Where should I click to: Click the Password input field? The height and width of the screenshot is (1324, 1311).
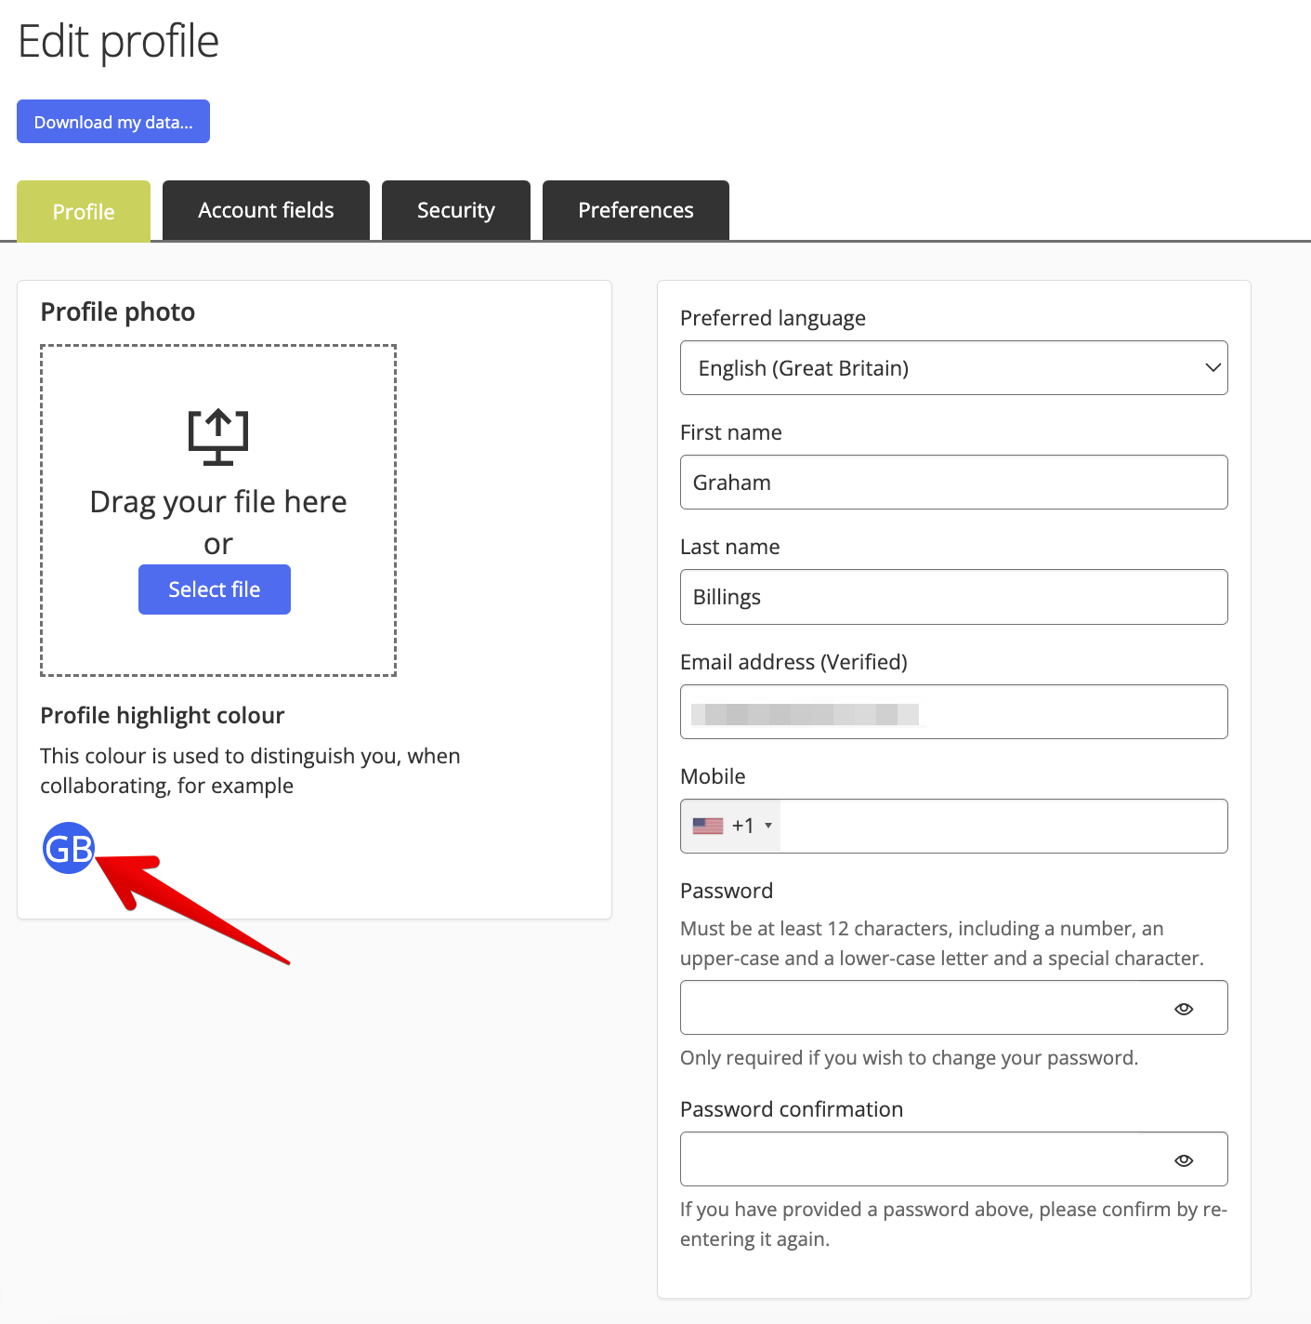954,1008
